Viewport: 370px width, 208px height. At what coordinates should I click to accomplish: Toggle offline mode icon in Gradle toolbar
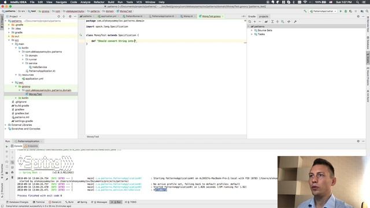pos(289,21)
